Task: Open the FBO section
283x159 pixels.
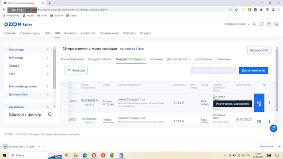Action: pyautogui.click(x=47, y=33)
